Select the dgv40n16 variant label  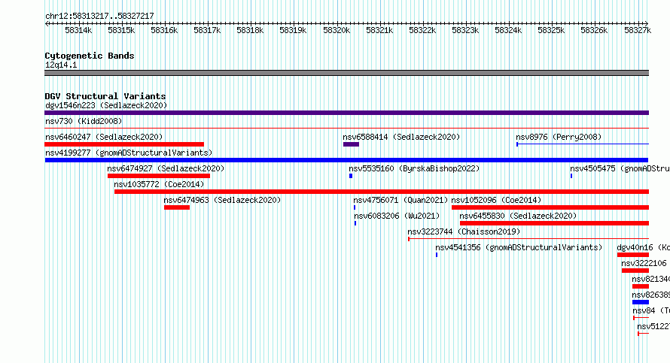click(x=643, y=247)
